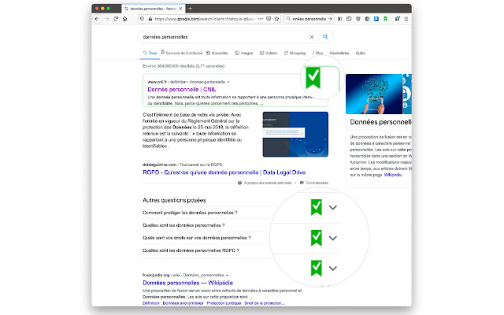Save page to Pocket
The image size is (504, 315).
269,19
